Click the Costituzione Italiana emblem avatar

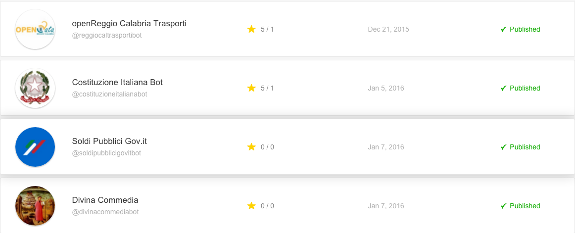point(35,88)
